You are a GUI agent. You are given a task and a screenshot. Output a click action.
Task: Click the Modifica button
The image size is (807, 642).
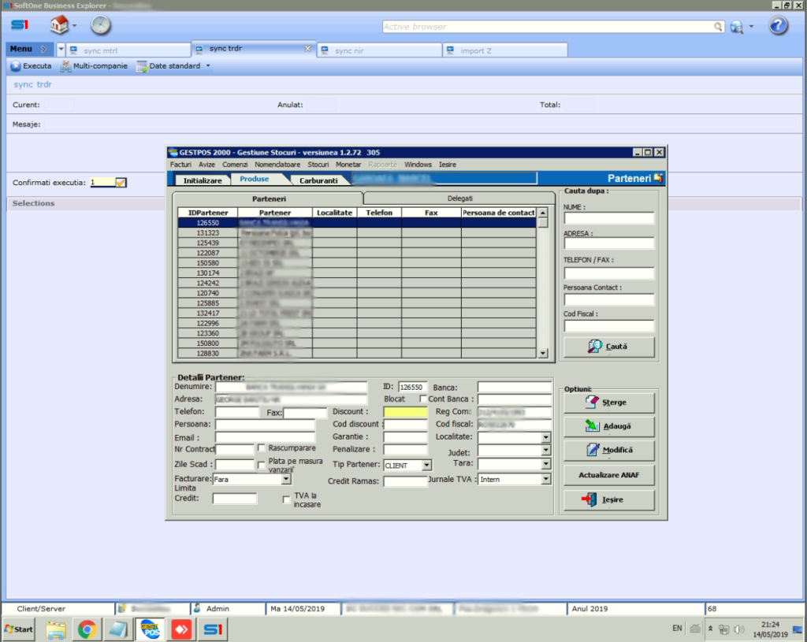[x=609, y=450]
